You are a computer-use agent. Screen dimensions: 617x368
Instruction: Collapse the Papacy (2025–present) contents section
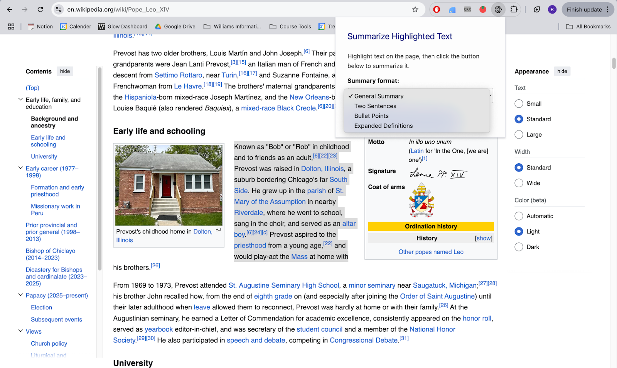(20, 295)
